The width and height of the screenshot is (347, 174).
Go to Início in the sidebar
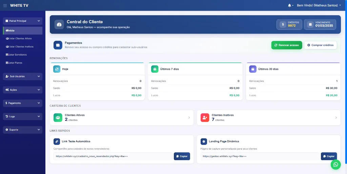23,30
